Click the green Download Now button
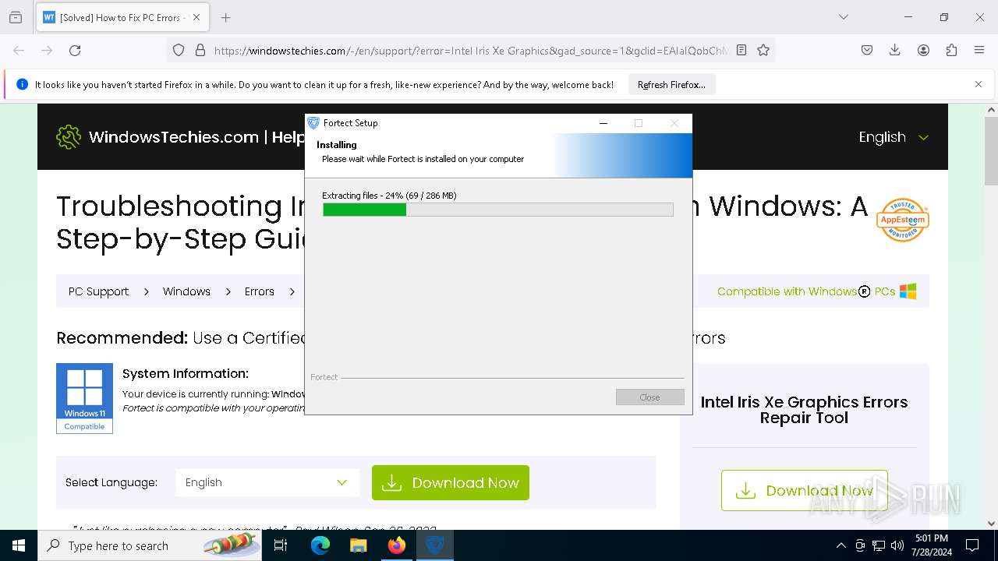 coord(451,483)
